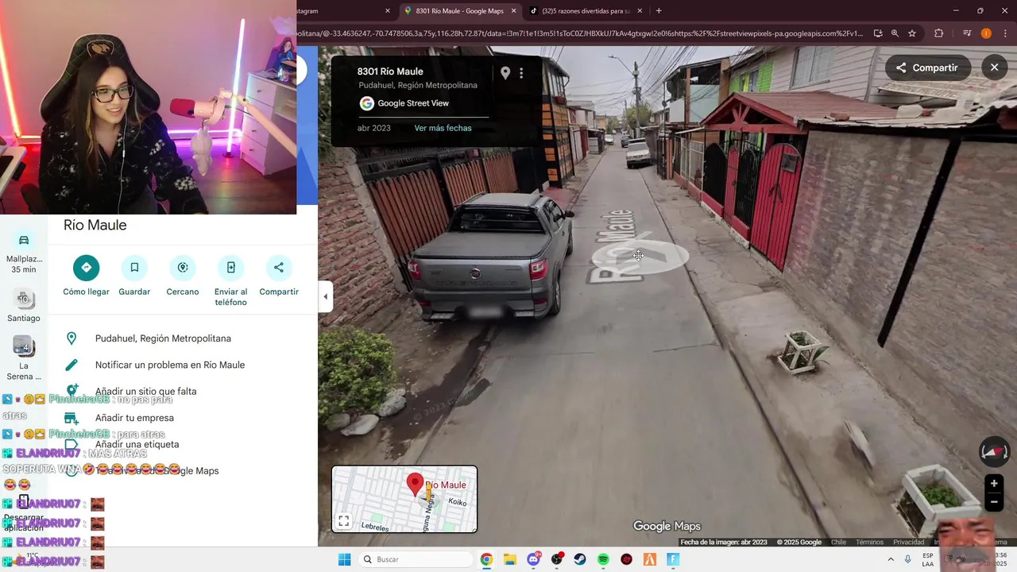The height and width of the screenshot is (572, 1017).
Task: Open Chrome extensions puzzle icon
Action: (x=939, y=33)
